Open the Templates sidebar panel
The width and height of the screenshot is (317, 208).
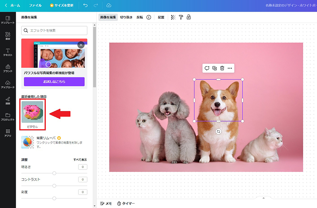coord(8,20)
